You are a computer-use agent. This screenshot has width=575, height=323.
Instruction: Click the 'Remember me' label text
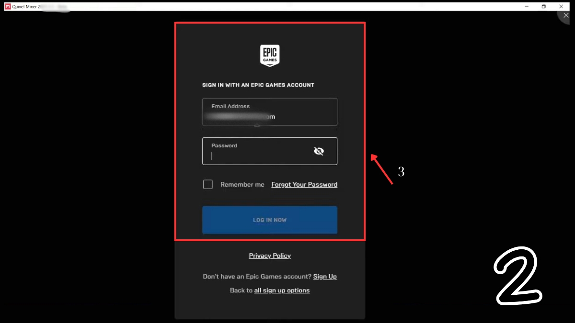click(242, 184)
